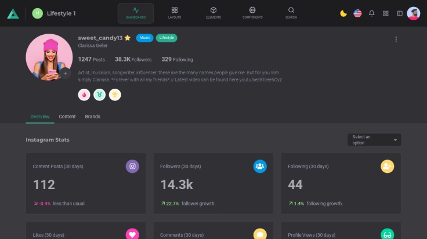427x239 pixels.
Task: Open the apps grid icon
Action: pyautogui.click(x=386, y=13)
